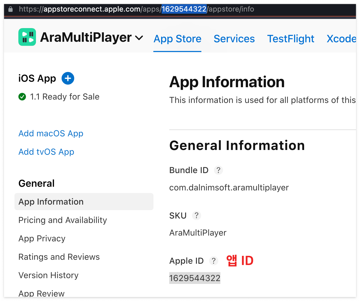The image size is (360, 301).
Task: Click the Add macOS App link
Action: tap(51, 133)
